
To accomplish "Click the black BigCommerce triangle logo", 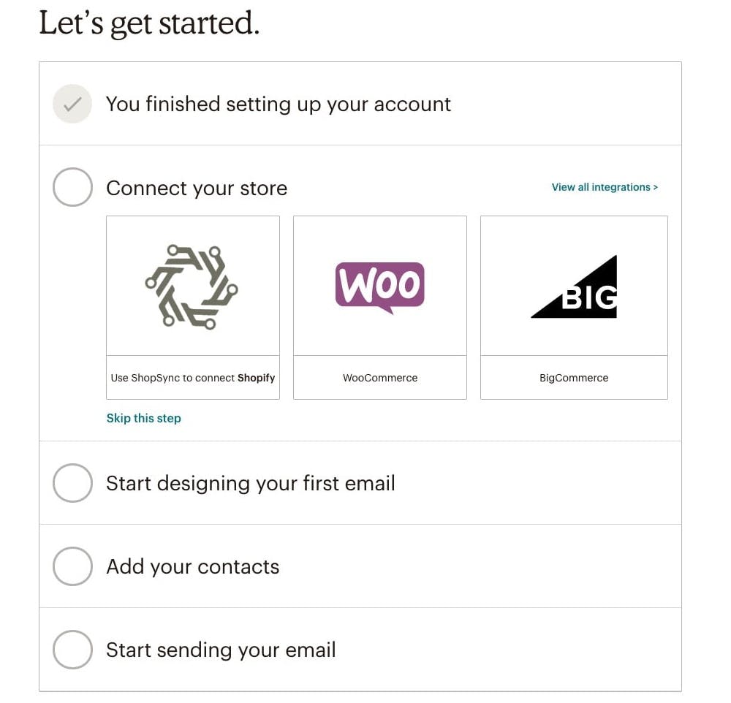I will 575,287.
